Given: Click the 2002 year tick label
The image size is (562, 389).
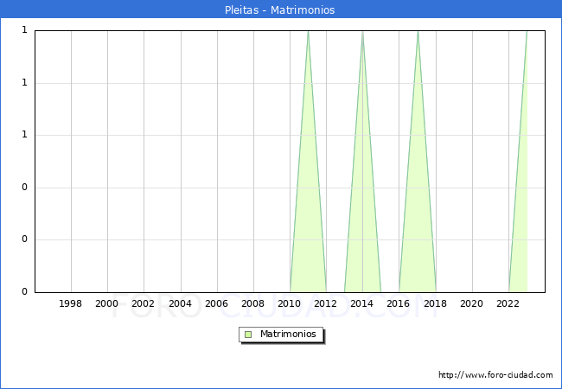Looking at the screenshot, I should pyautogui.click(x=144, y=303).
